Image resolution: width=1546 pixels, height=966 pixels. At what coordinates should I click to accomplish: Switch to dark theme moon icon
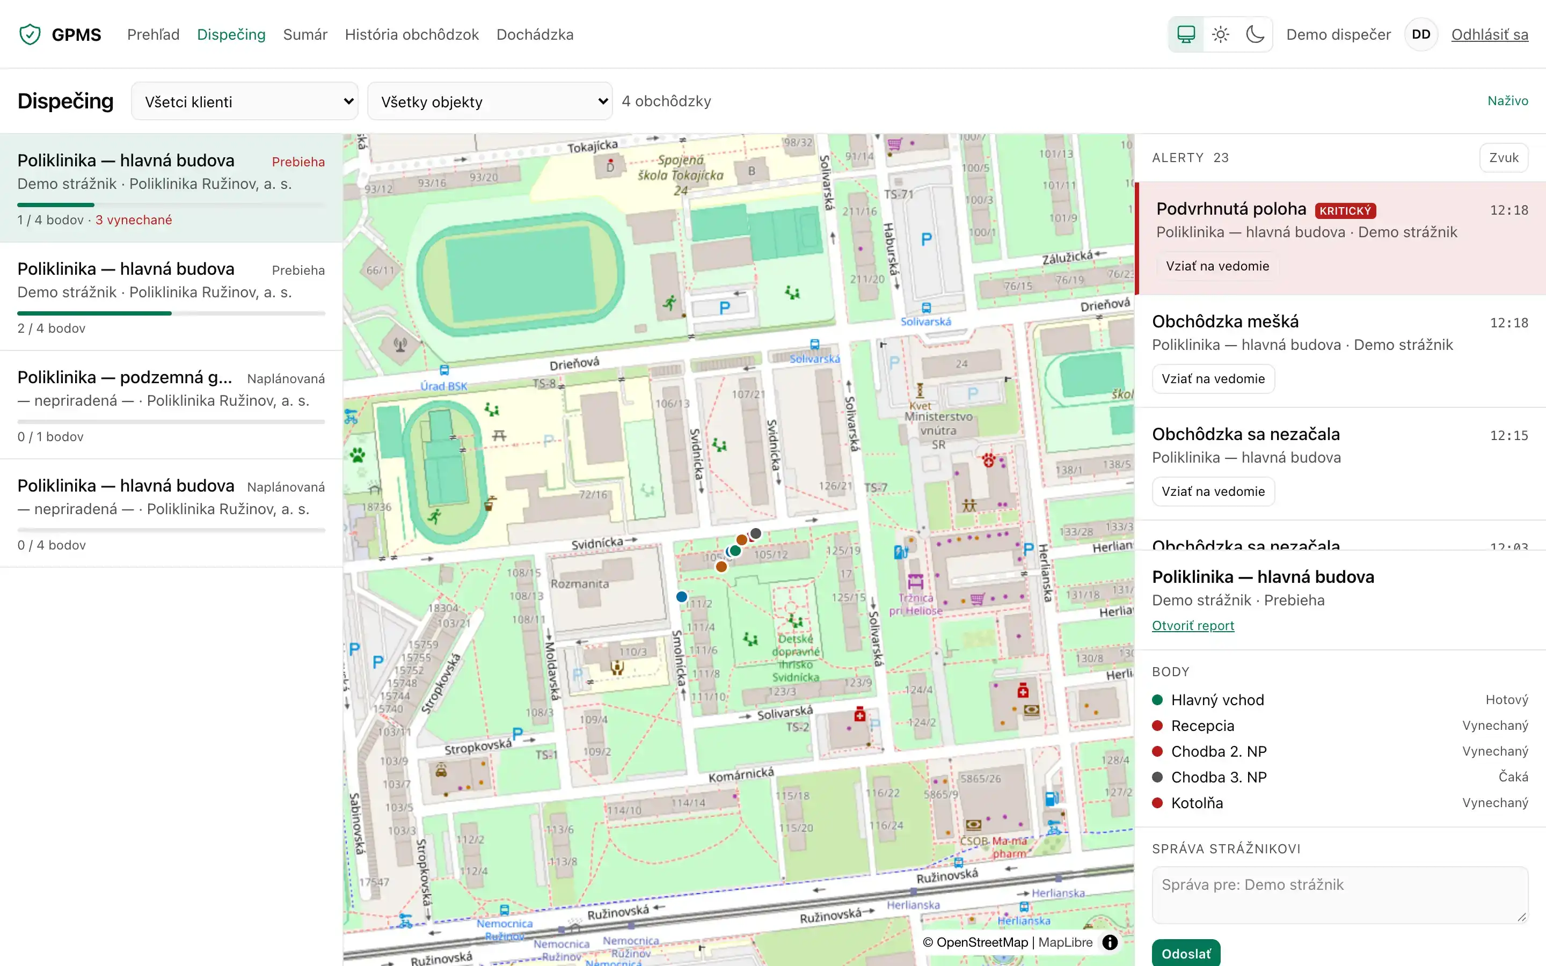[1255, 34]
